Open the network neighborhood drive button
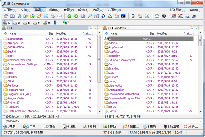The height and width of the screenshot is (137, 205). tap(66, 22)
